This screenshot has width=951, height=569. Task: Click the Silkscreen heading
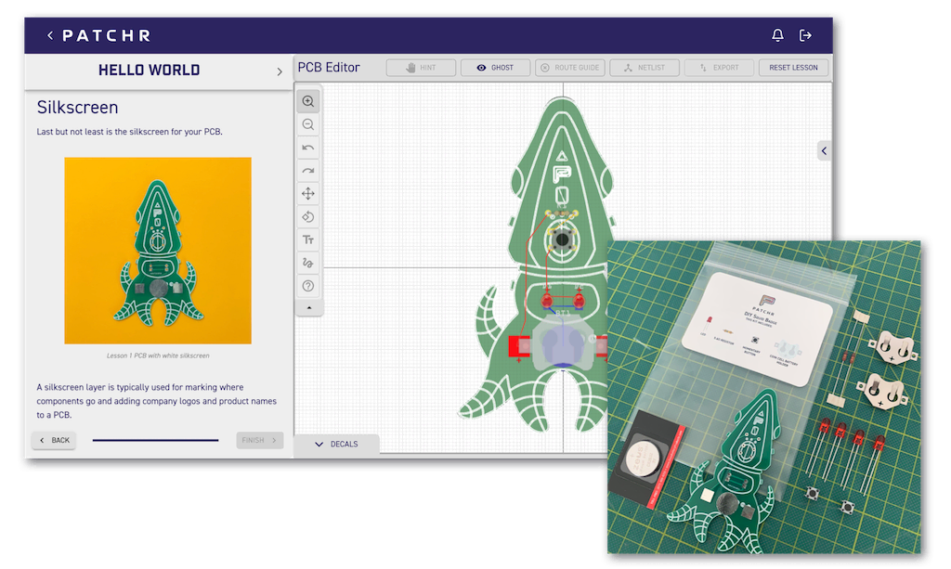78,108
